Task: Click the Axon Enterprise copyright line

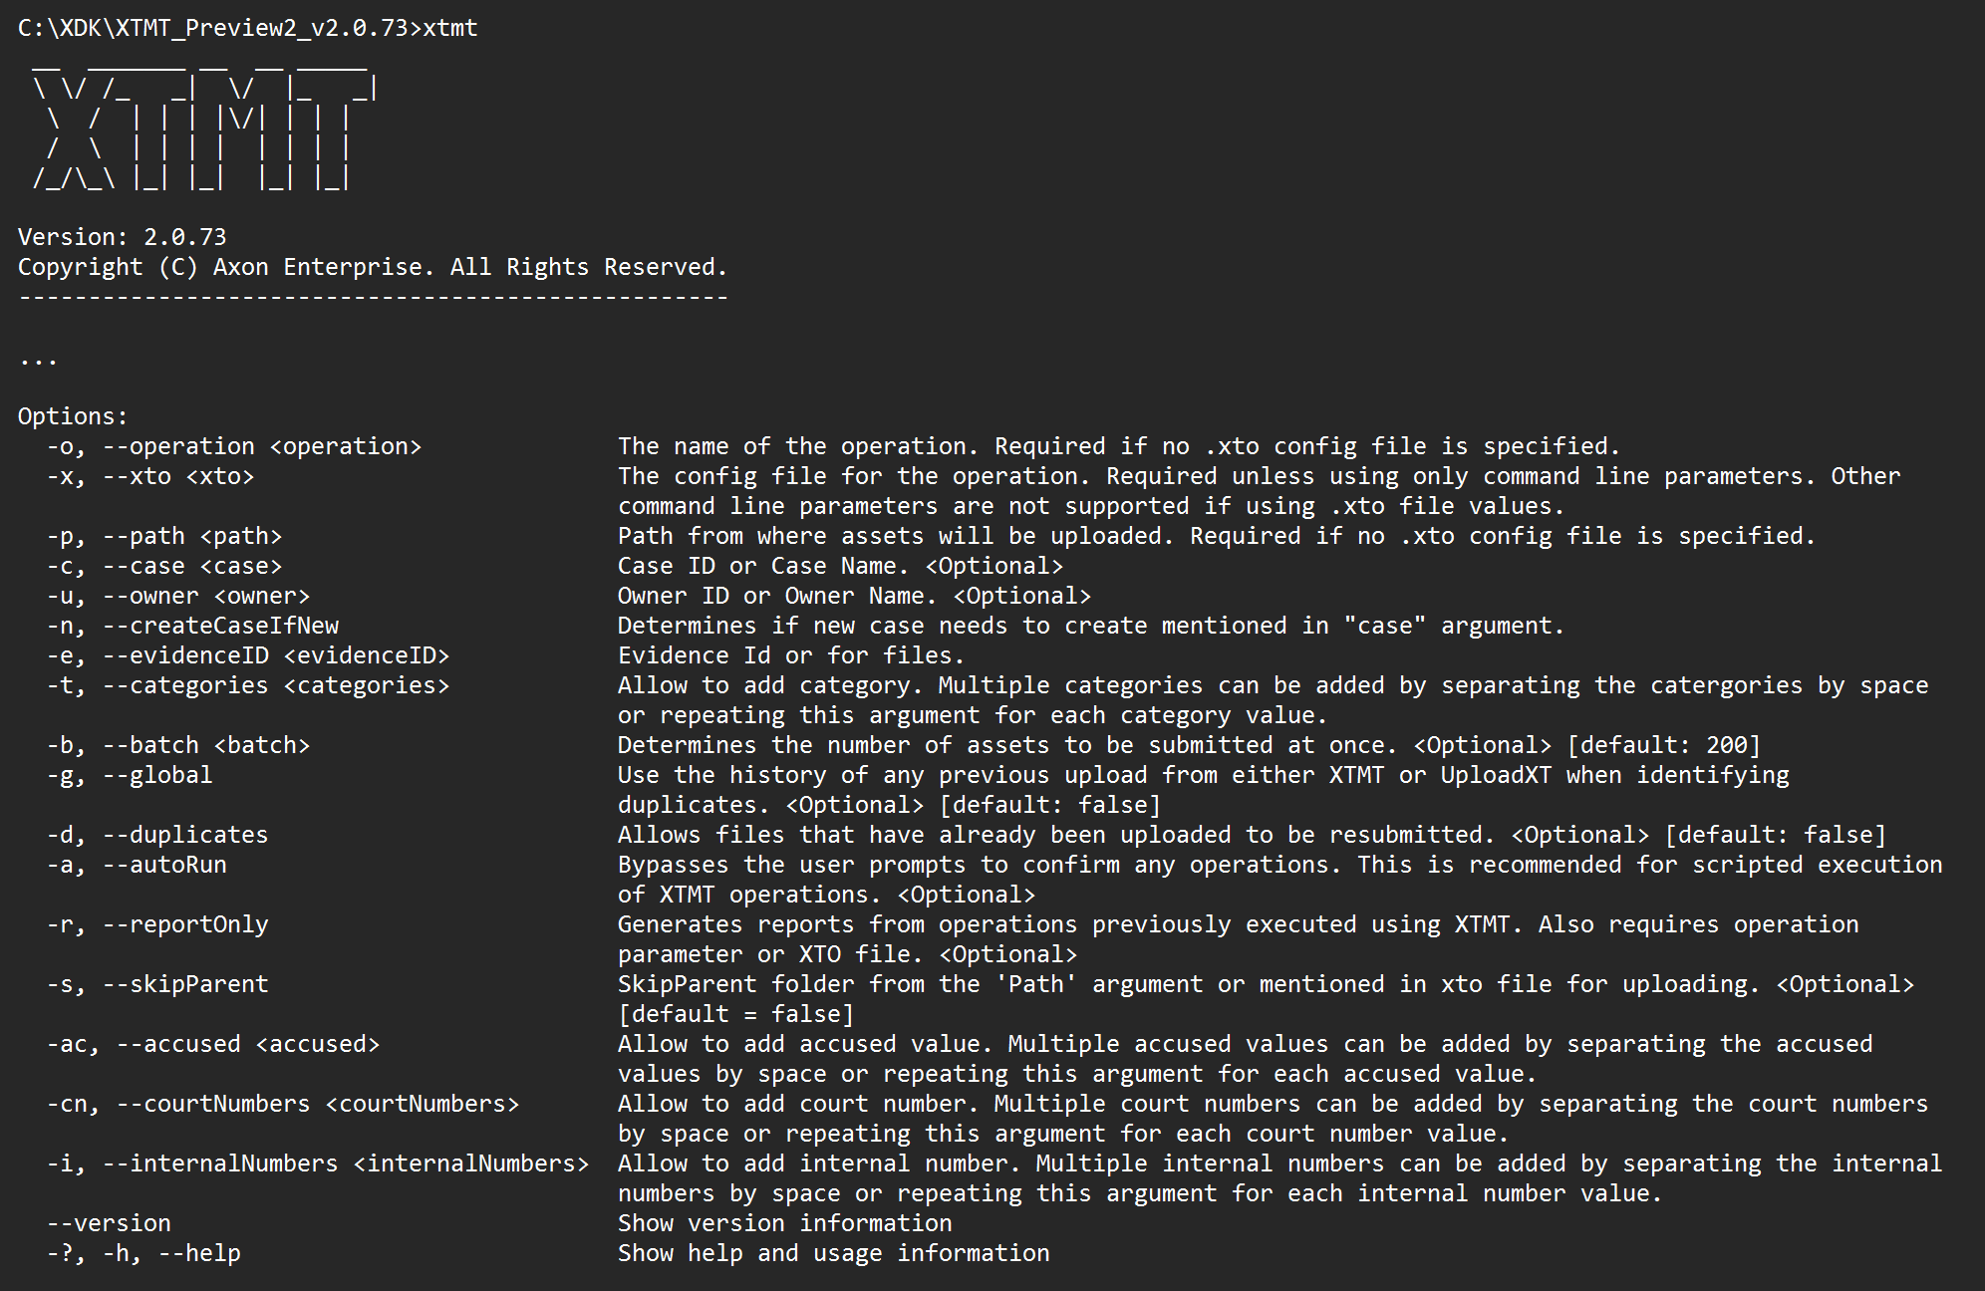Action: tap(372, 267)
